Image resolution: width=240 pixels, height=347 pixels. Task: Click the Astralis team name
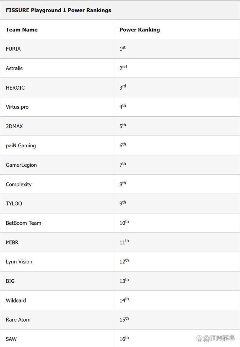click(x=14, y=68)
